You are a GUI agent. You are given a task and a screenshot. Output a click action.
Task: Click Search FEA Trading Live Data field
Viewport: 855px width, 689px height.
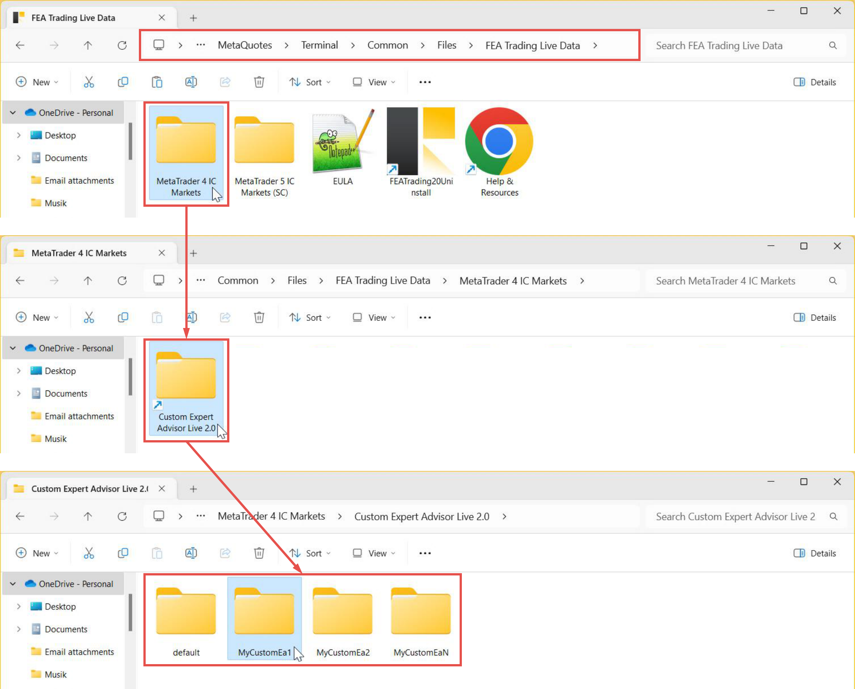pos(746,45)
